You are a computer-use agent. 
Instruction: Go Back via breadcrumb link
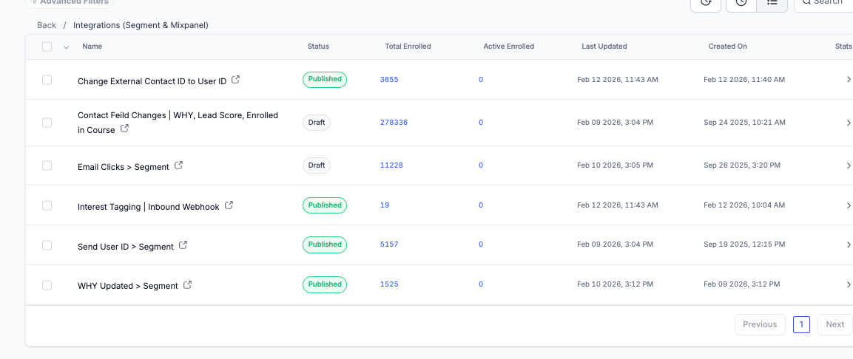tap(47, 25)
